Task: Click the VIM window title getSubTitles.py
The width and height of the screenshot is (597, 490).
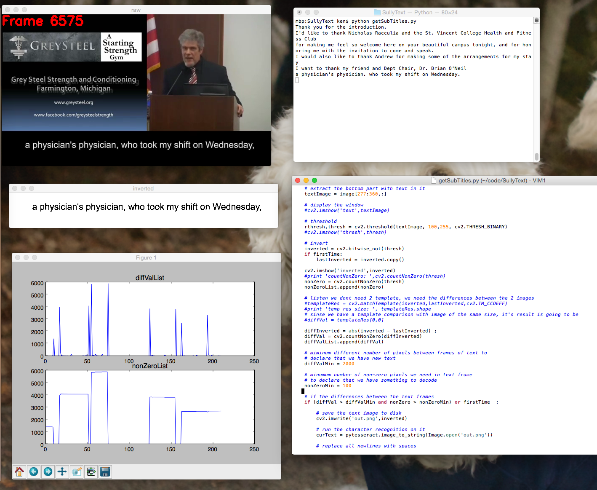Action: pyautogui.click(x=492, y=180)
